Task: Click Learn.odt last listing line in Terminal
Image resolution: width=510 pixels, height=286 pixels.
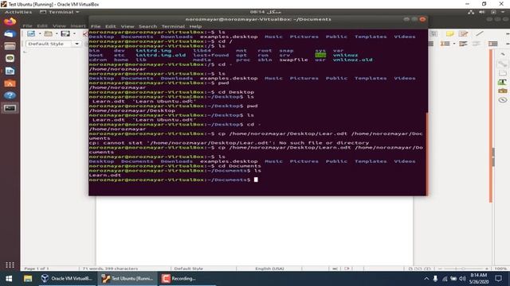Action: pyautogui.click(x=104, y=175)
